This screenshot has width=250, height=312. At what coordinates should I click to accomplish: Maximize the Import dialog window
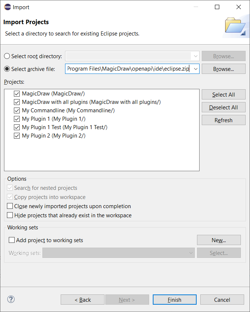[x=217, y=7]
